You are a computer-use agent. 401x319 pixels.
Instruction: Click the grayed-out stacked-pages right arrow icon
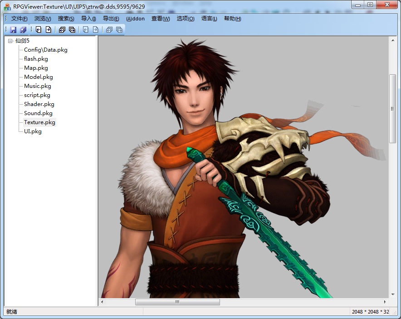pyautogui.click(x=119, y=29)
